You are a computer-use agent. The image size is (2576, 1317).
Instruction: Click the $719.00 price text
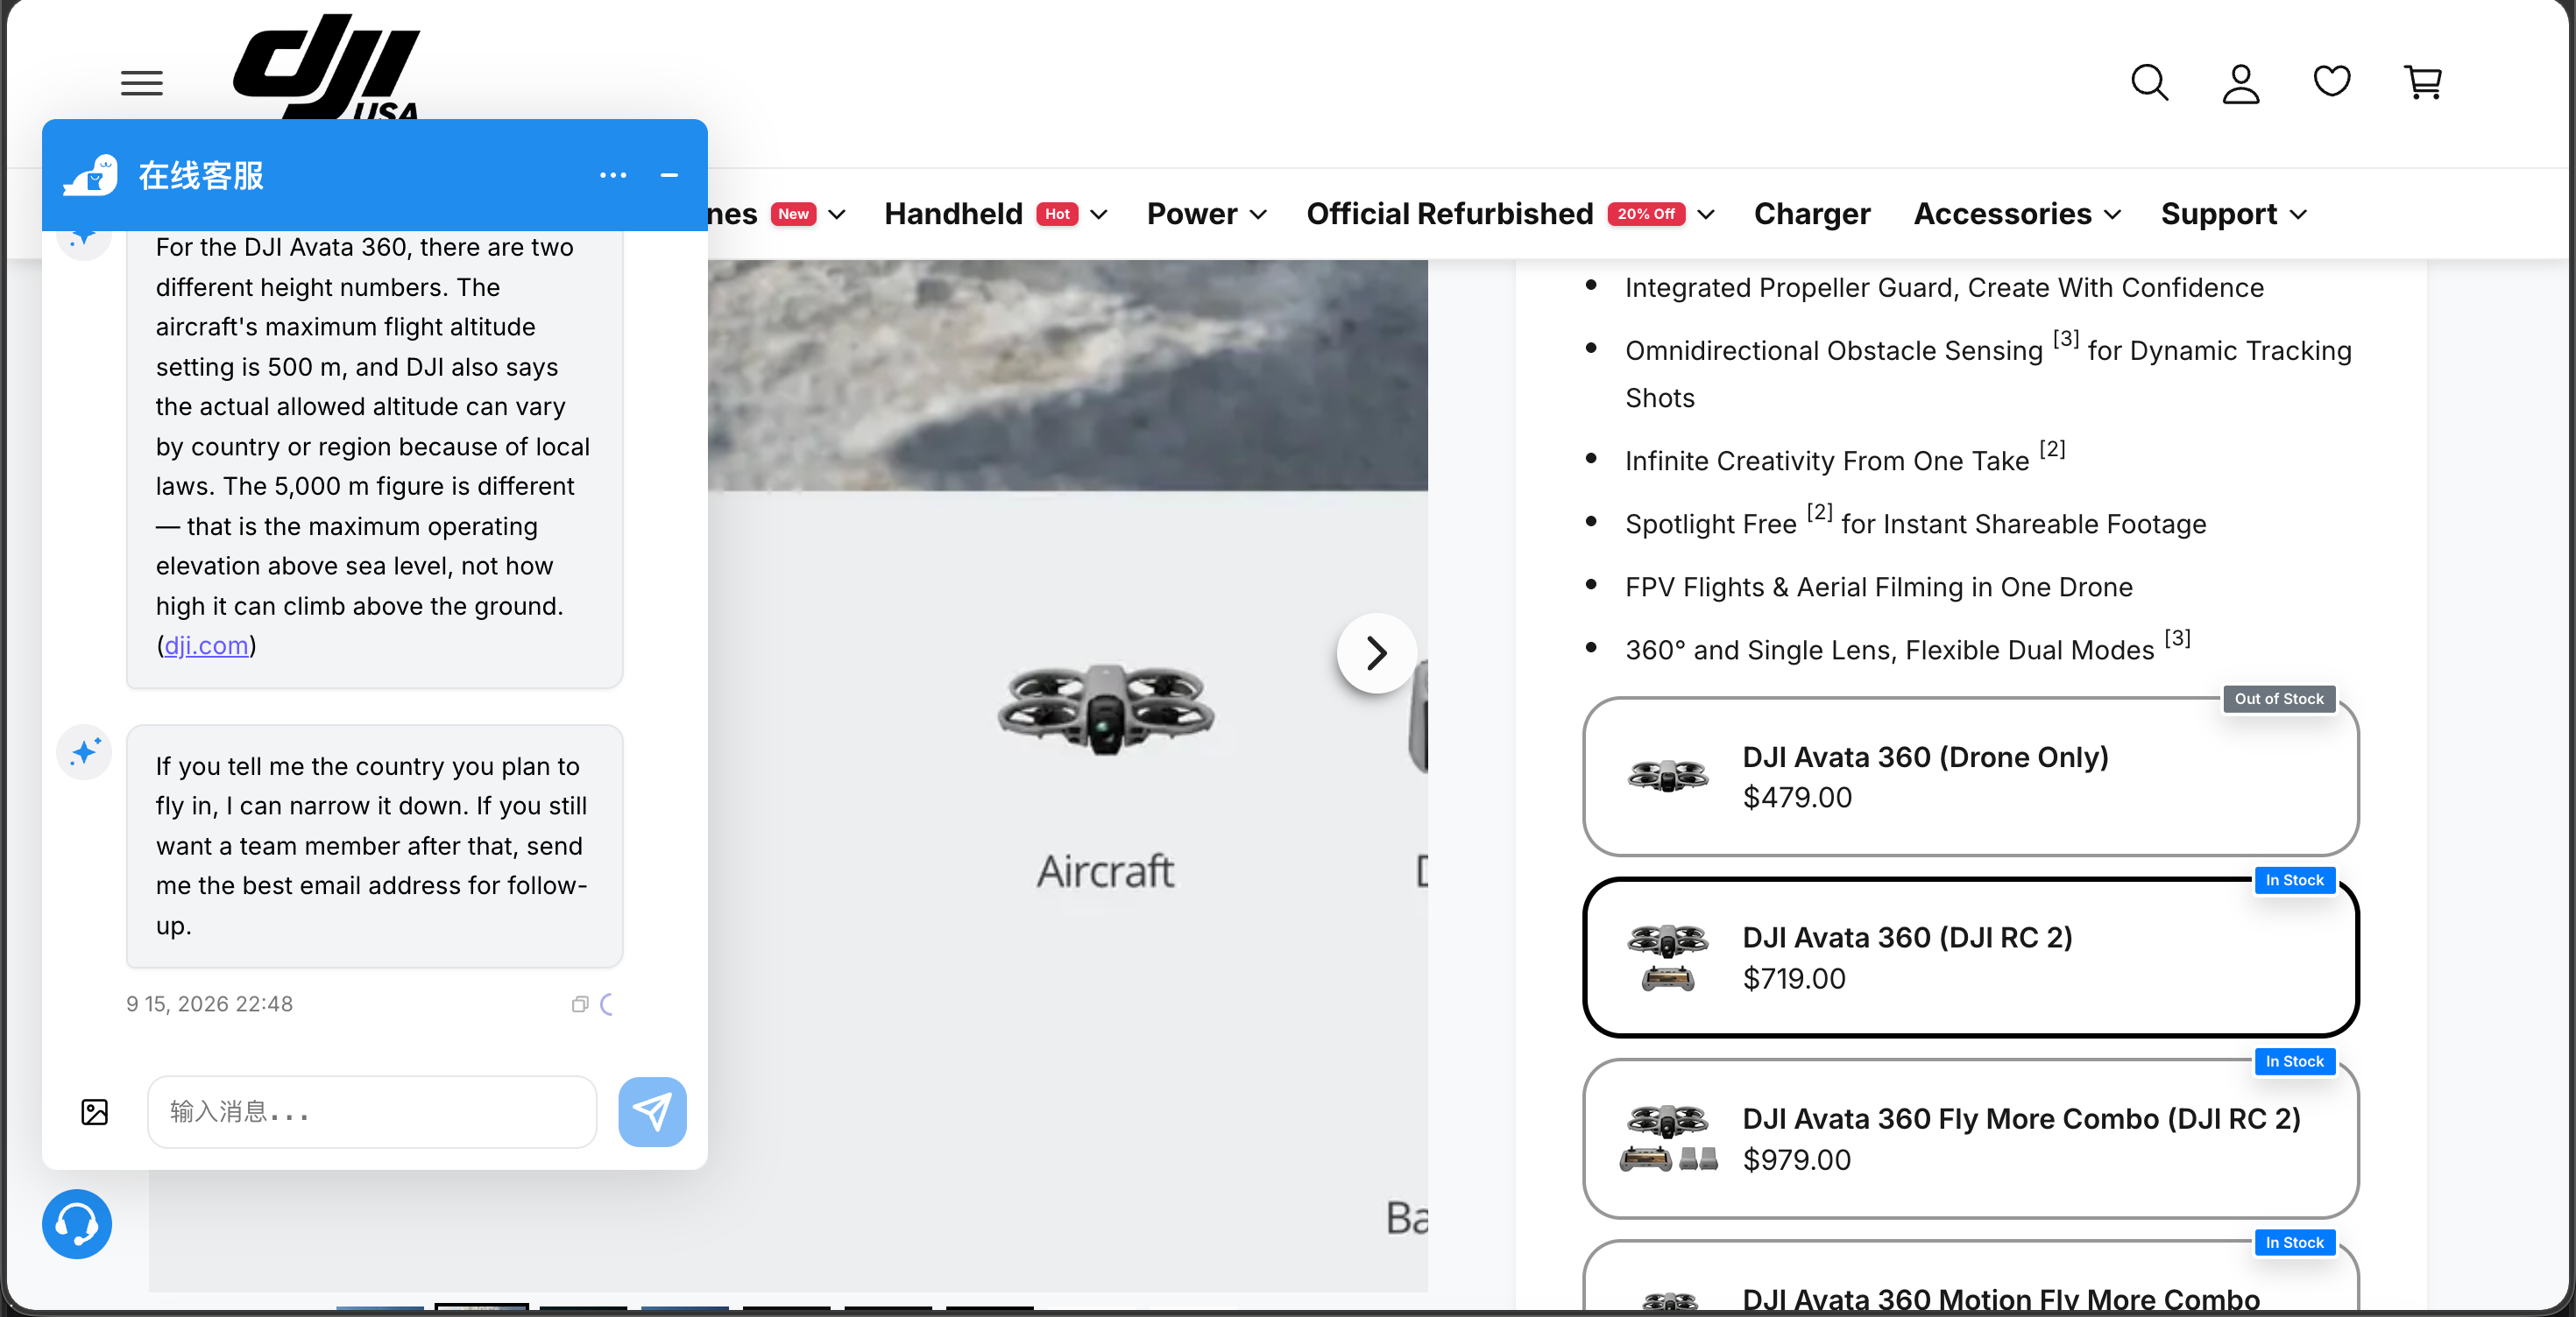1793,978
